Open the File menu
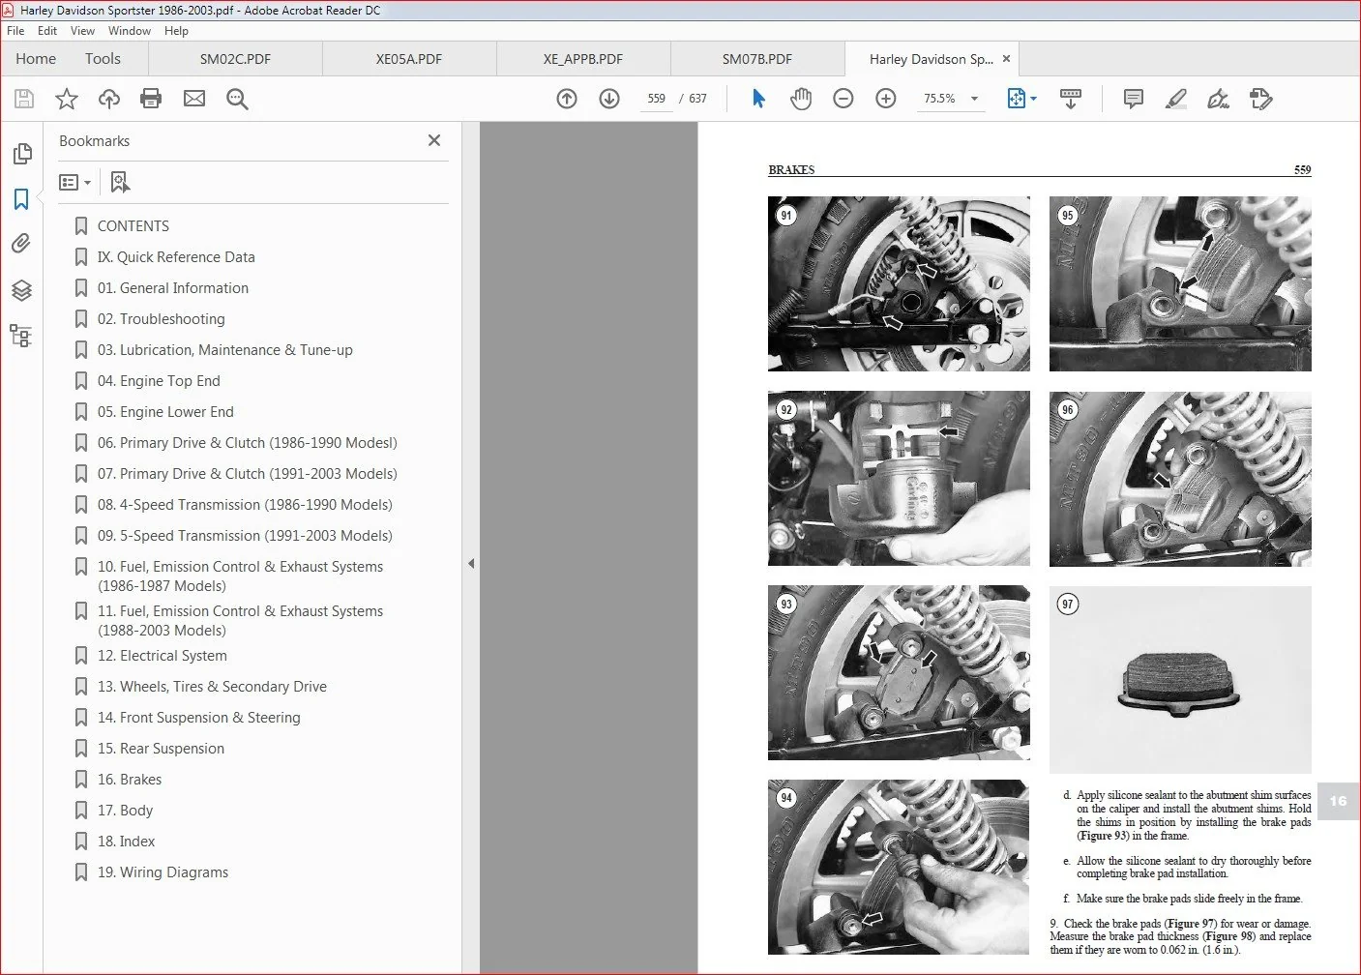1361x975 pixels. coord(15,31)
